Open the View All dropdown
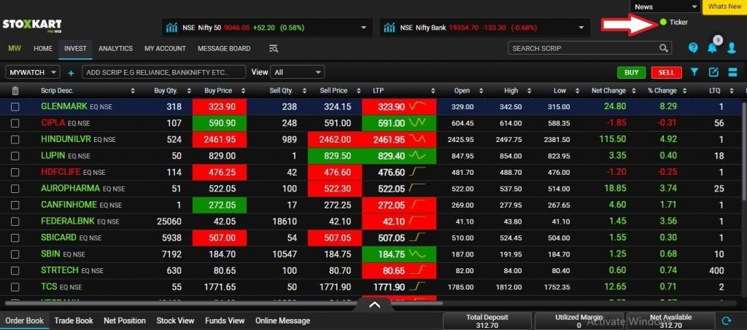This screenshot has height=330, width=747. 298,72
